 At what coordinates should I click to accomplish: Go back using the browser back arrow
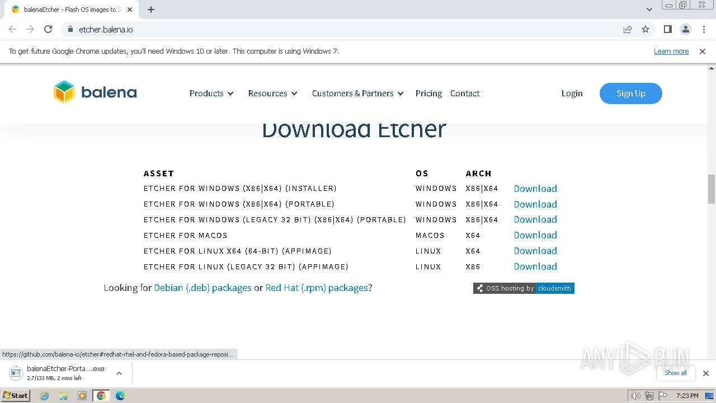pos(12,29)
